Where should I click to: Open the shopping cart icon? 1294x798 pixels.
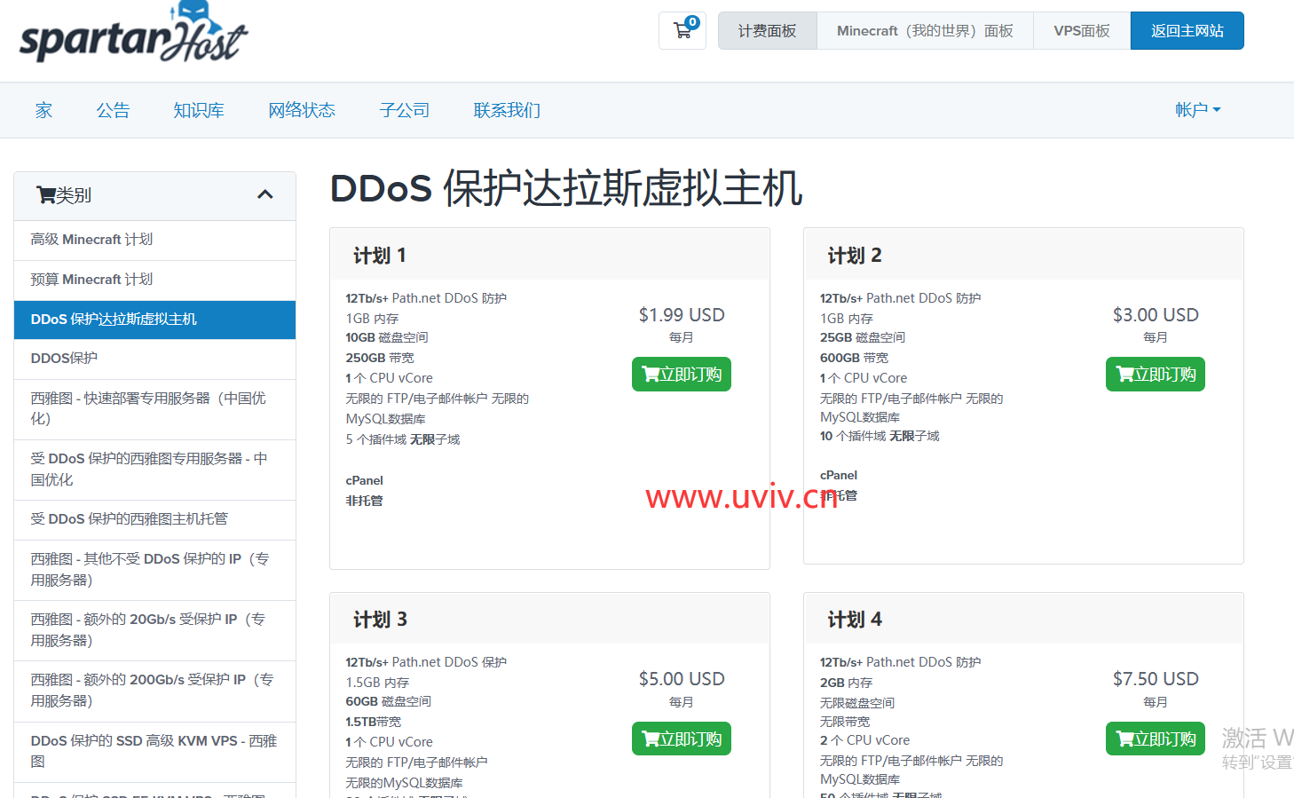(683, 31)
